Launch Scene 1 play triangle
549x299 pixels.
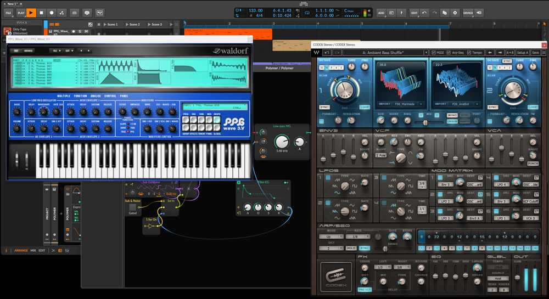click(x=104, y=25)
